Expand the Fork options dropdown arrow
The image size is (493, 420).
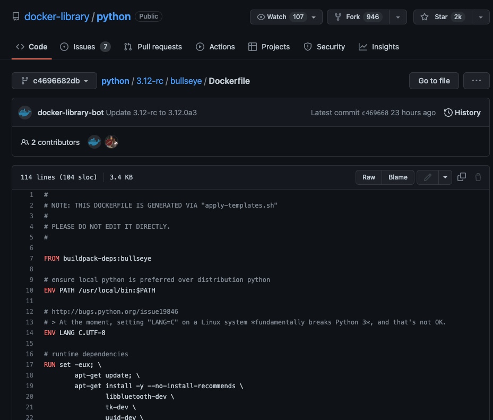click(397, 17)
